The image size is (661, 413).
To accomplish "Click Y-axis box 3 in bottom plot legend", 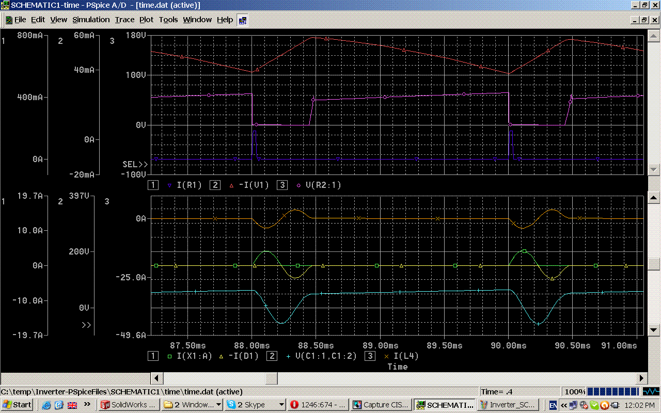I will 370,356.
